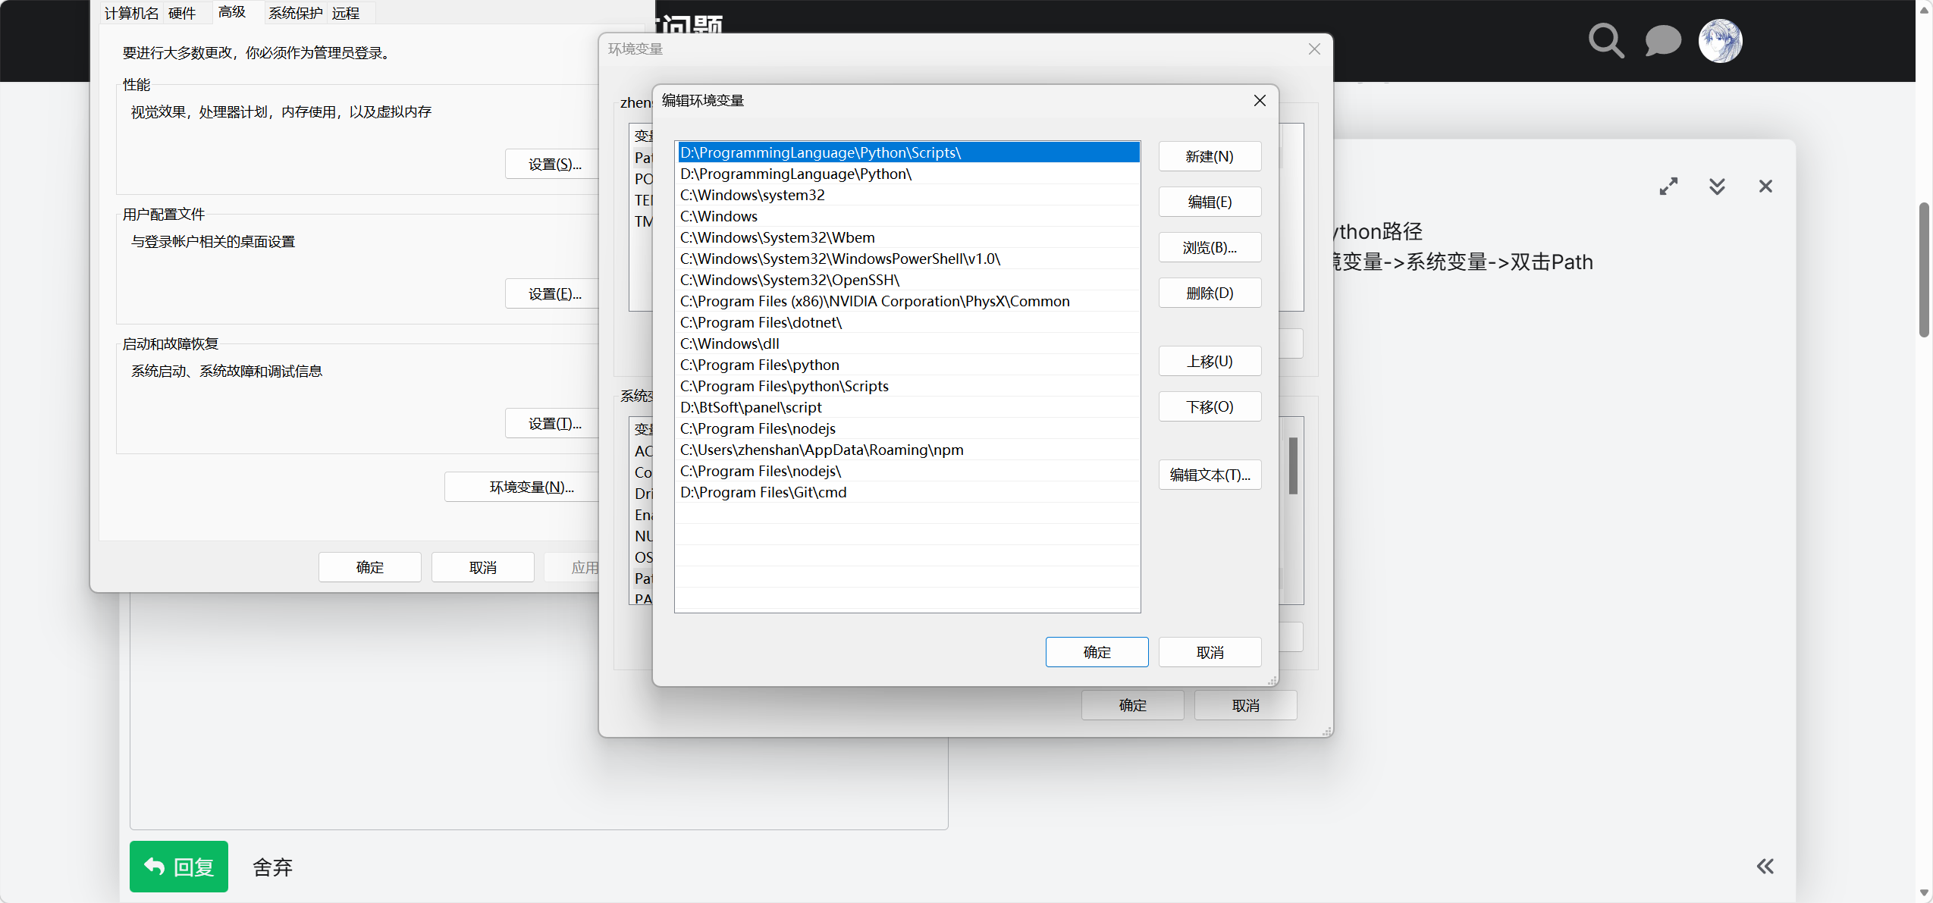
Task: Dismiss the reply panel with X icon
Action: pyautogui.click(x=1765, y=187)
